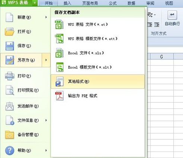183x158 pixels.
Task: Select 其他格式(M) save option
Action: 98,81
